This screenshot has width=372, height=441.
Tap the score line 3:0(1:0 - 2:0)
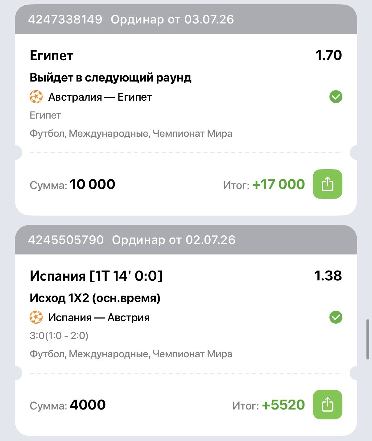pos(59,336)
